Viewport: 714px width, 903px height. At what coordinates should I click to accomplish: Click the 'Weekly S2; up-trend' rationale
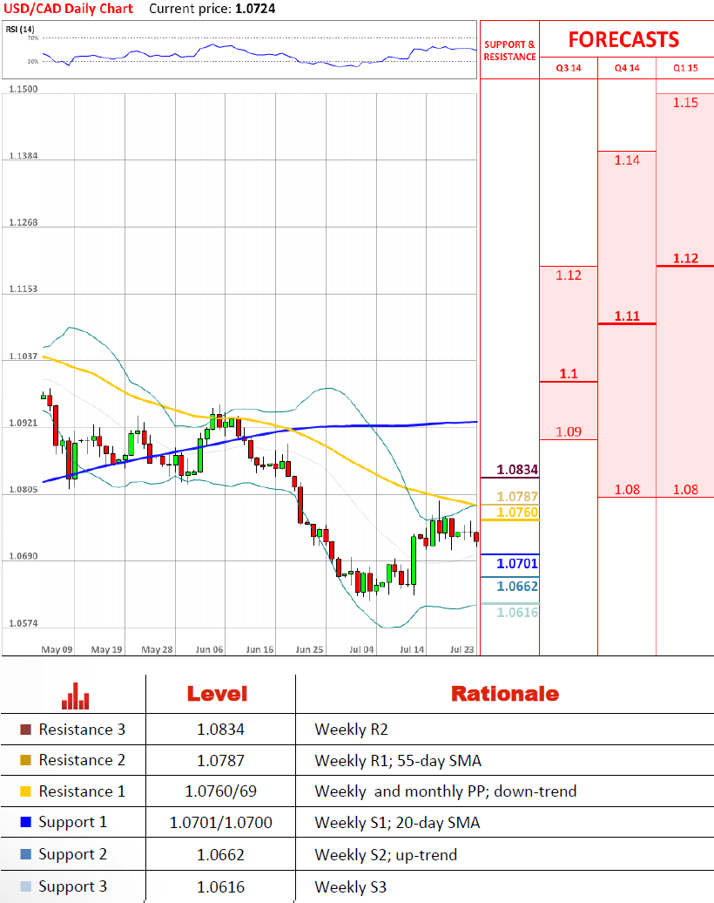click(x=386, y=854)
